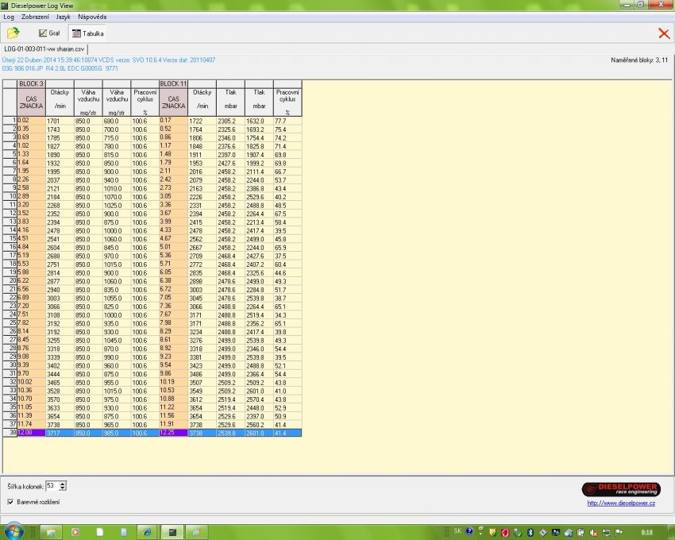Open the media player taskbar icon
Screen dimensions: 675x540
(x=75, y=532)
